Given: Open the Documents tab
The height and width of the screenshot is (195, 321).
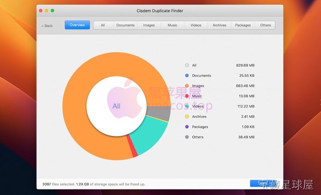Looking at the screenshot, I should coord(125,25).
